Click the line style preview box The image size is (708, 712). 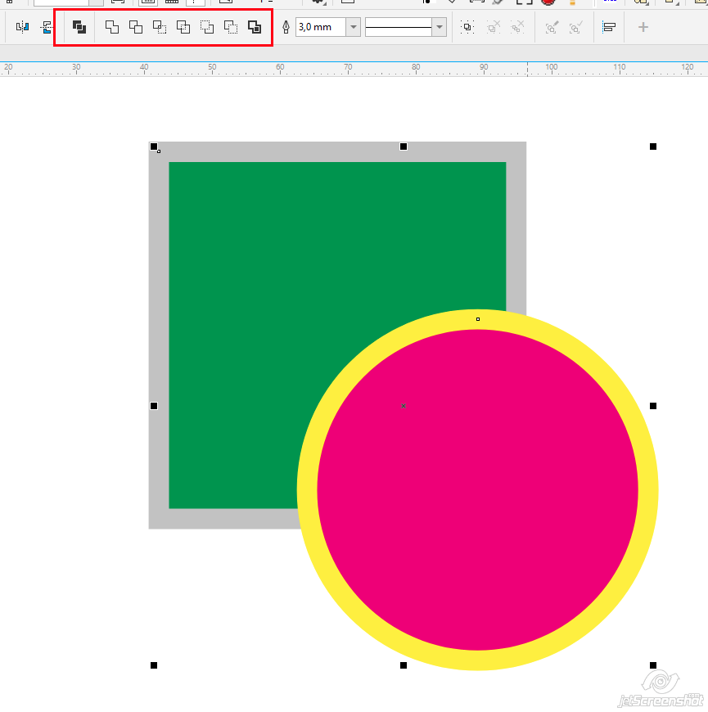coord(399,27)
